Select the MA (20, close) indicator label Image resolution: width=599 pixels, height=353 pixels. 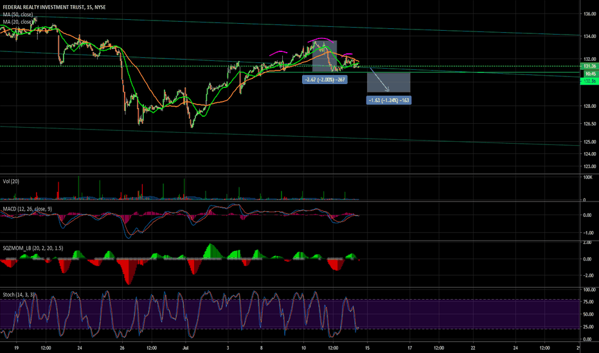pos(18,22)
